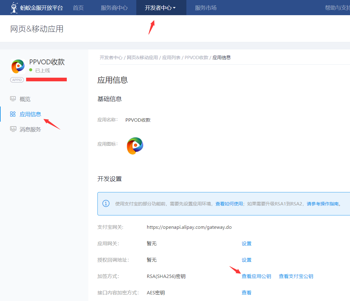Click the 应用图标 image under 基础信息
This screenshot has height=301, width=350.
pyautogui.click(x=135, y=146)
